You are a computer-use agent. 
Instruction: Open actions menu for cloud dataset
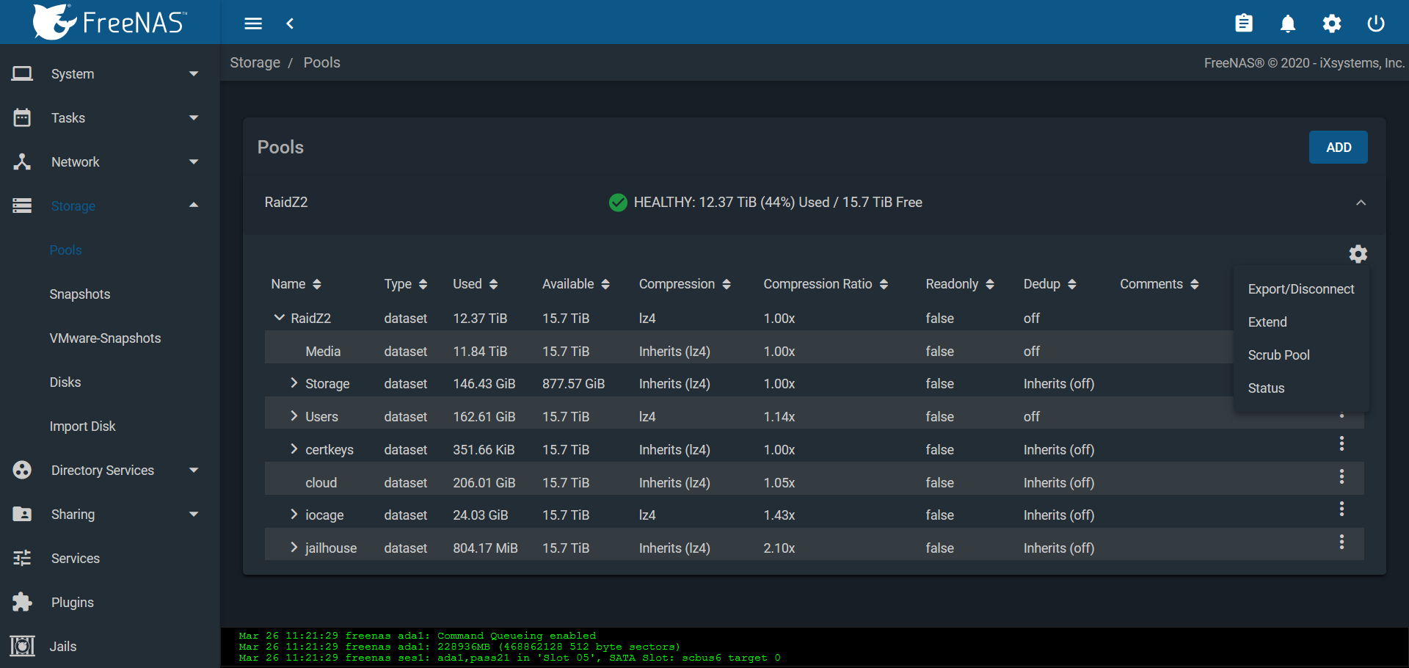pos(1341,476)
